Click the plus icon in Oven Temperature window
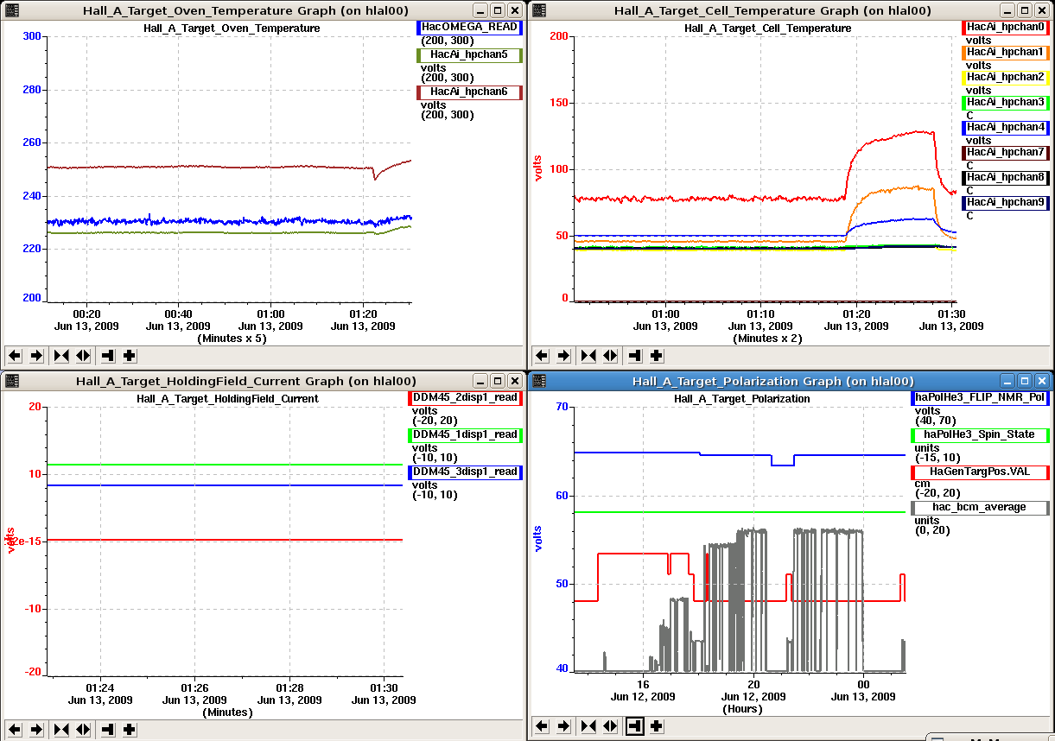 (130, 355)
